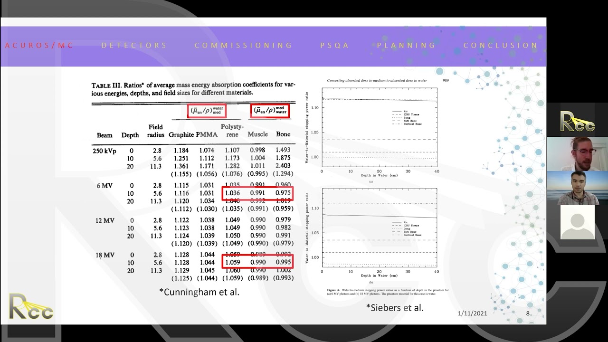
Task: Click the table title 'TABLE III. Ratios'
Action: click(118, 85)
